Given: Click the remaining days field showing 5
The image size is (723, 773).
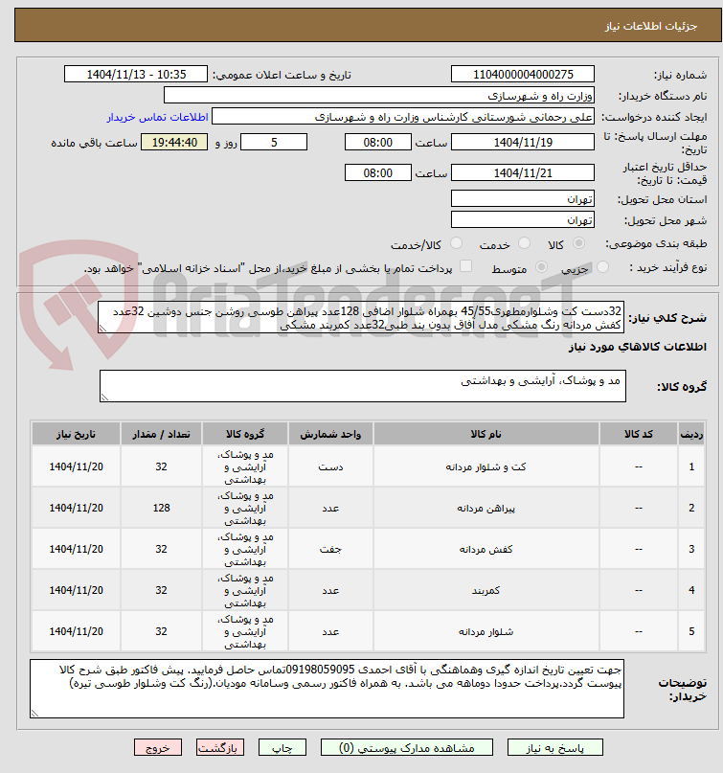Looking at the screenshot, I should point(274,142).
